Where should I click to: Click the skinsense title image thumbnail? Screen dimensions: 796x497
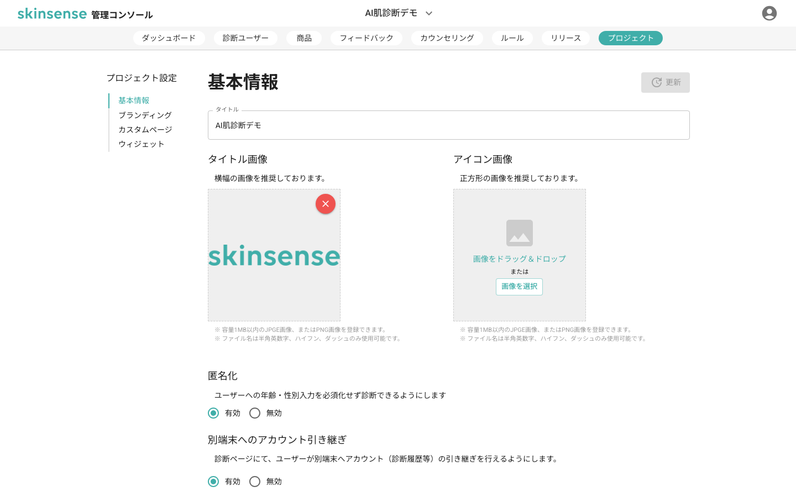pos(274,256)
